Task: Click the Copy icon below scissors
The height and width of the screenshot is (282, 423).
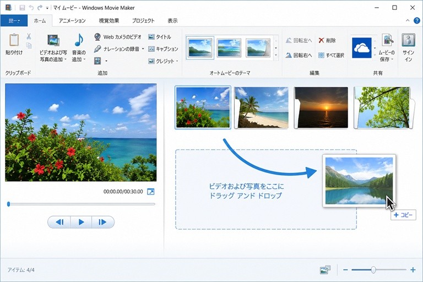Action: pyautogui.click(x=29, y=45)
